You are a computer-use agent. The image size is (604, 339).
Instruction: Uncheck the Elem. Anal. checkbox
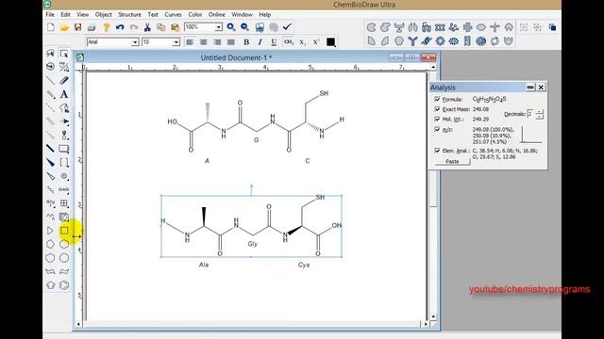pos(437,151)
